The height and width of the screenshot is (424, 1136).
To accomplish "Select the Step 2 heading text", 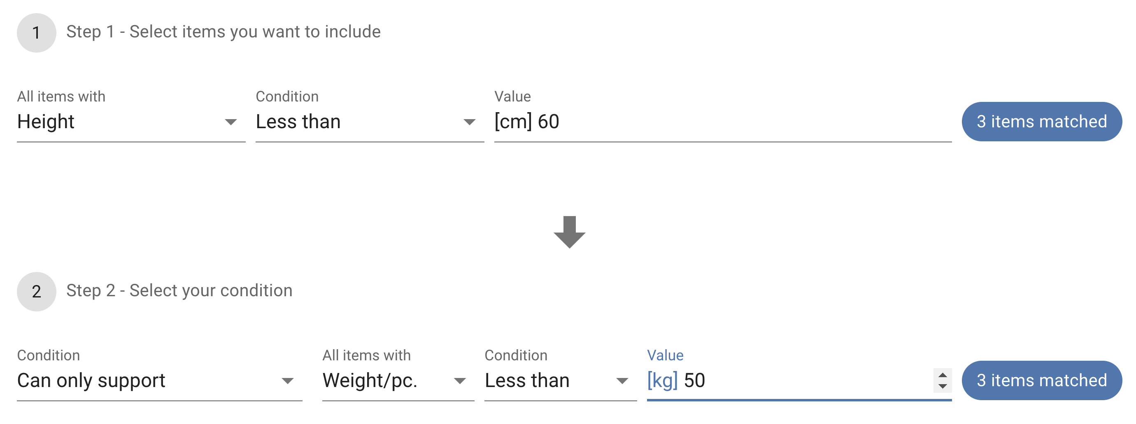I will [179, 290].
